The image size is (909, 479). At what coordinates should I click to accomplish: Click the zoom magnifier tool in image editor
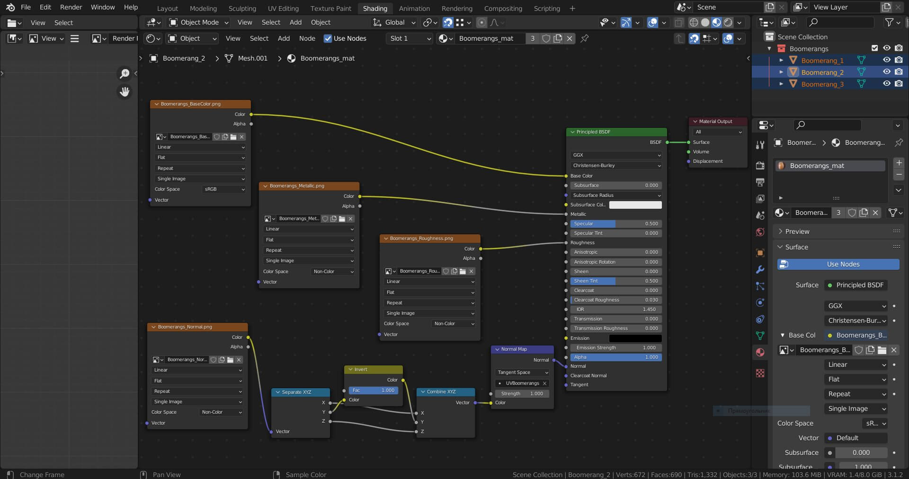tap(125, 73)
